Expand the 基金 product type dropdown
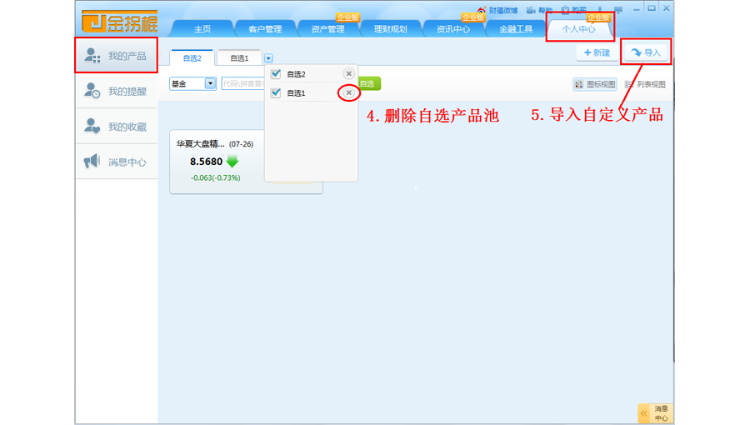The image size is (750, 425). pyautogui.click(x=210, y=83)
